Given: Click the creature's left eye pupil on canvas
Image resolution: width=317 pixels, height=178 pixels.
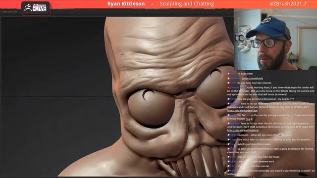Looking at the screenshot, I should point(148,95).
